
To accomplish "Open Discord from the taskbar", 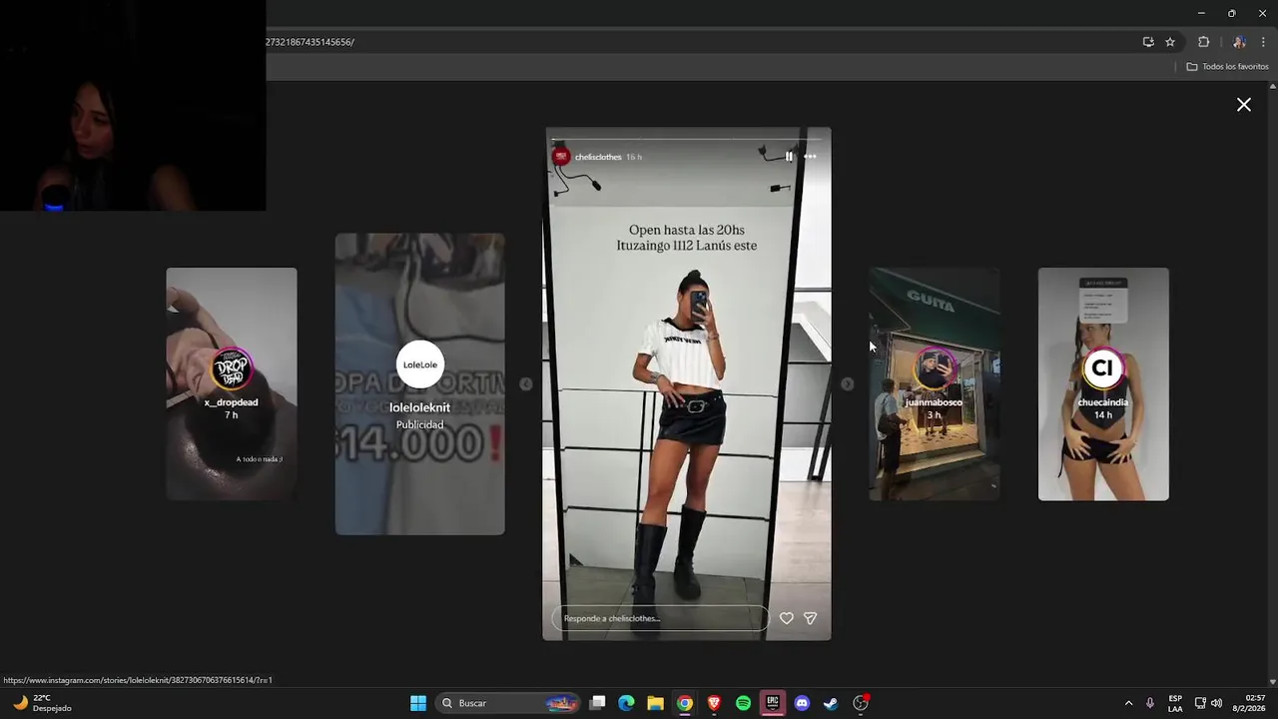I will [x=802, y=703].
